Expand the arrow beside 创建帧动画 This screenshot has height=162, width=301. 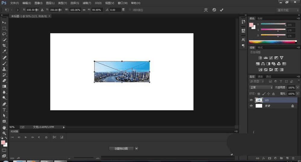136,148
